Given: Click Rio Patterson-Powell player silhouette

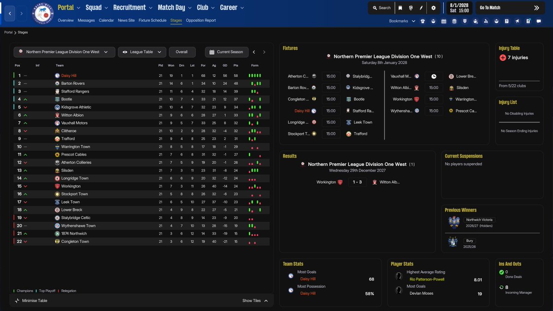Looking at the screenshot, I should [x=399, y=276].
